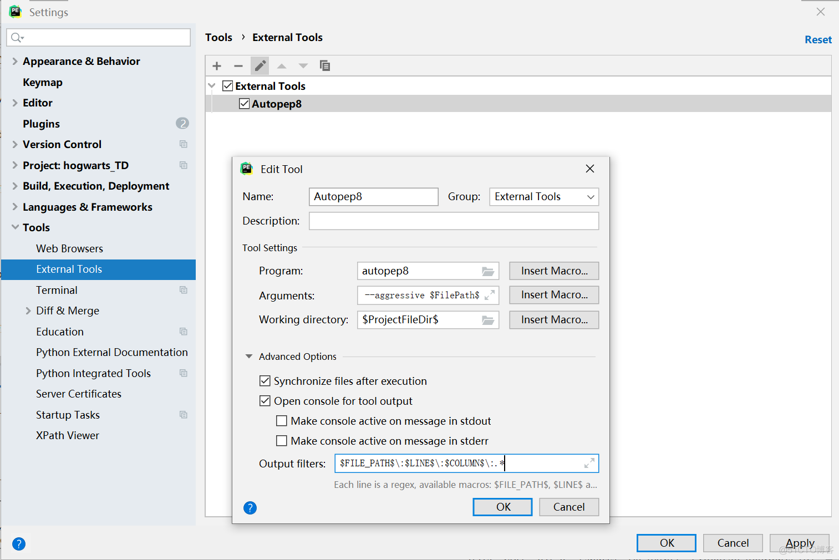Click project-level icon beside Project: hogwarts_TD
This screenshot has height=560, width=839.
(184, 165)
